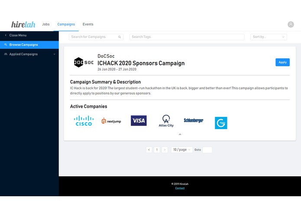Click the DoCSoc organization logo
The width and height of the screenshot is (301, 214).
[x=84, y=62]
